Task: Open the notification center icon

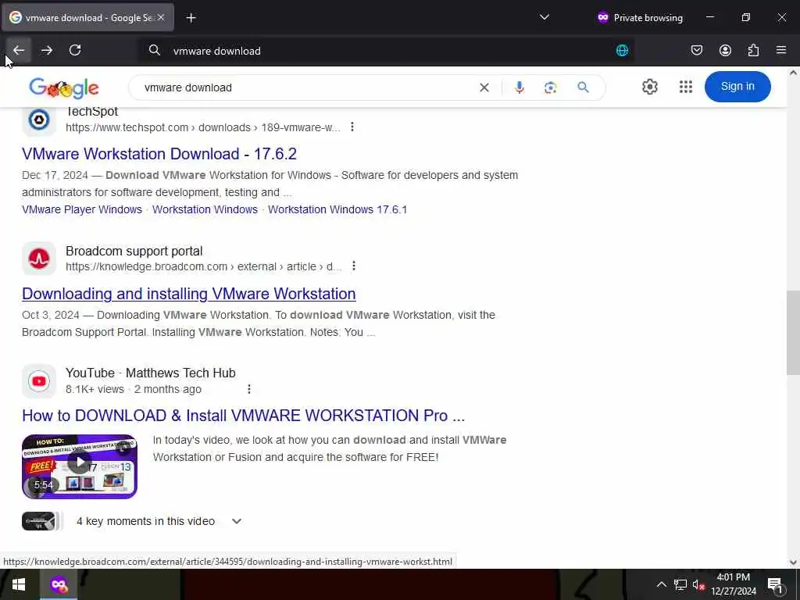Action: click(x=775, y=584)
